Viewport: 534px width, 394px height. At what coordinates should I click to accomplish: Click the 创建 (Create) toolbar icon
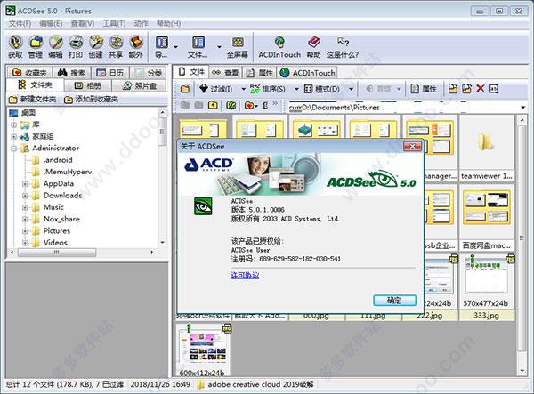point(97,44)
